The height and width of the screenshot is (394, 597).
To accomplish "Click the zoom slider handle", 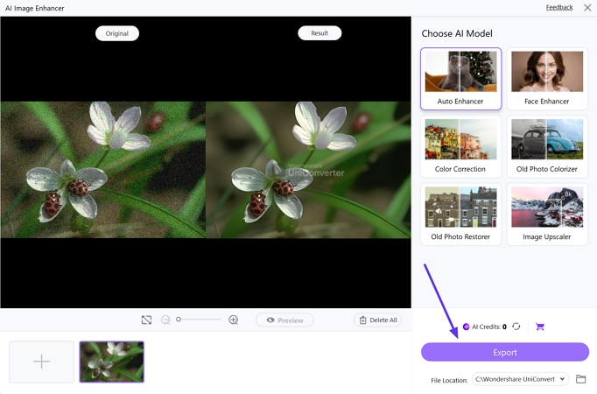I will (x=179, y=320).
